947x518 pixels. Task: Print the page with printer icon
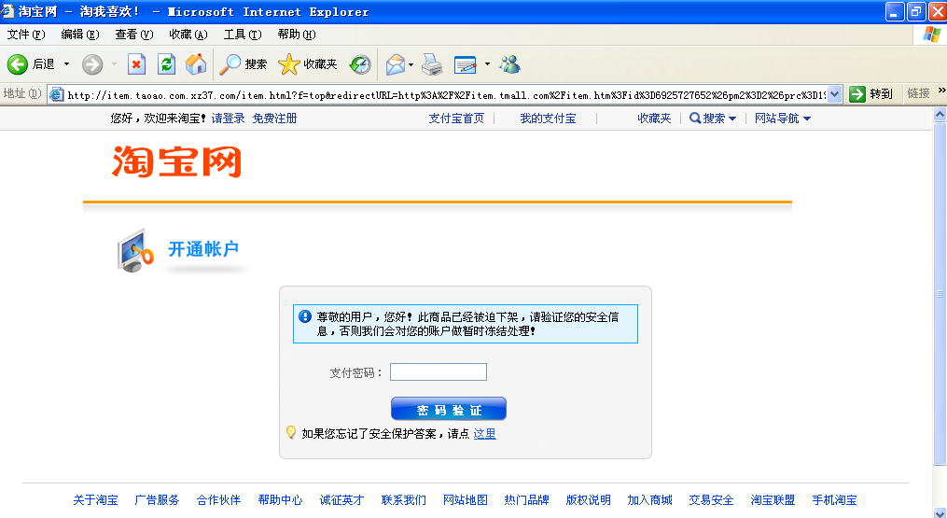[x=432, y=64]
